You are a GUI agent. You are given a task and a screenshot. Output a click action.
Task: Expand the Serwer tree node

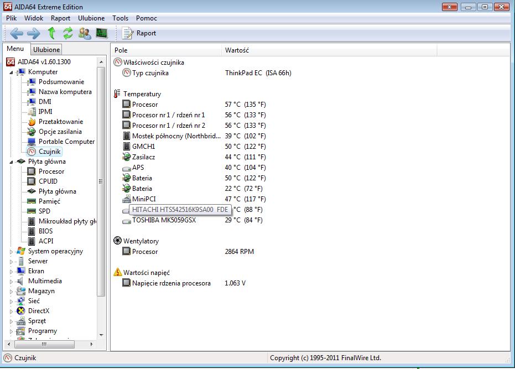coord(11,262)
